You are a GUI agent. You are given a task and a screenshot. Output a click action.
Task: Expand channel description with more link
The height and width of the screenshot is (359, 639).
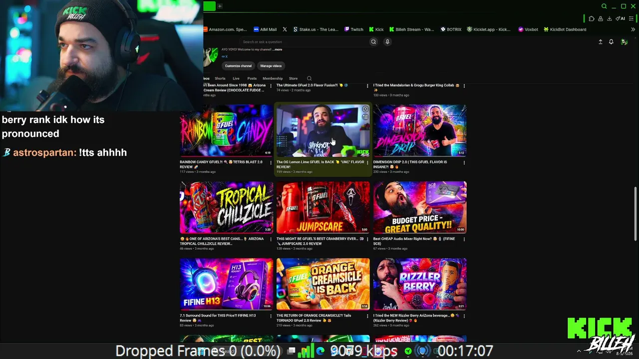[277, 49]
